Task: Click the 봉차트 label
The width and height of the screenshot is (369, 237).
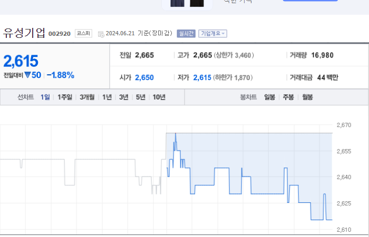Action: click(x=248, y=97)
